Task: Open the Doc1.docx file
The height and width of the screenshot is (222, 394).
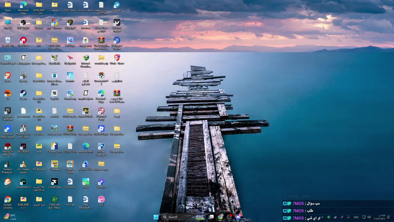Action: click(70, 7)
